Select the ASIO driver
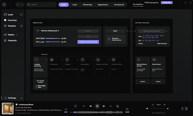 [x=88, y=36]
